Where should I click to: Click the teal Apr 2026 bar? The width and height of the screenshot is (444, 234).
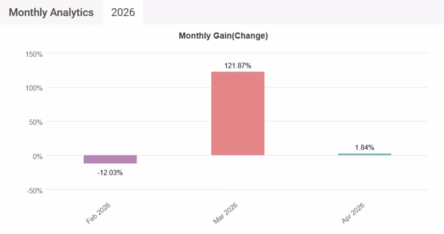coord(364,154)
